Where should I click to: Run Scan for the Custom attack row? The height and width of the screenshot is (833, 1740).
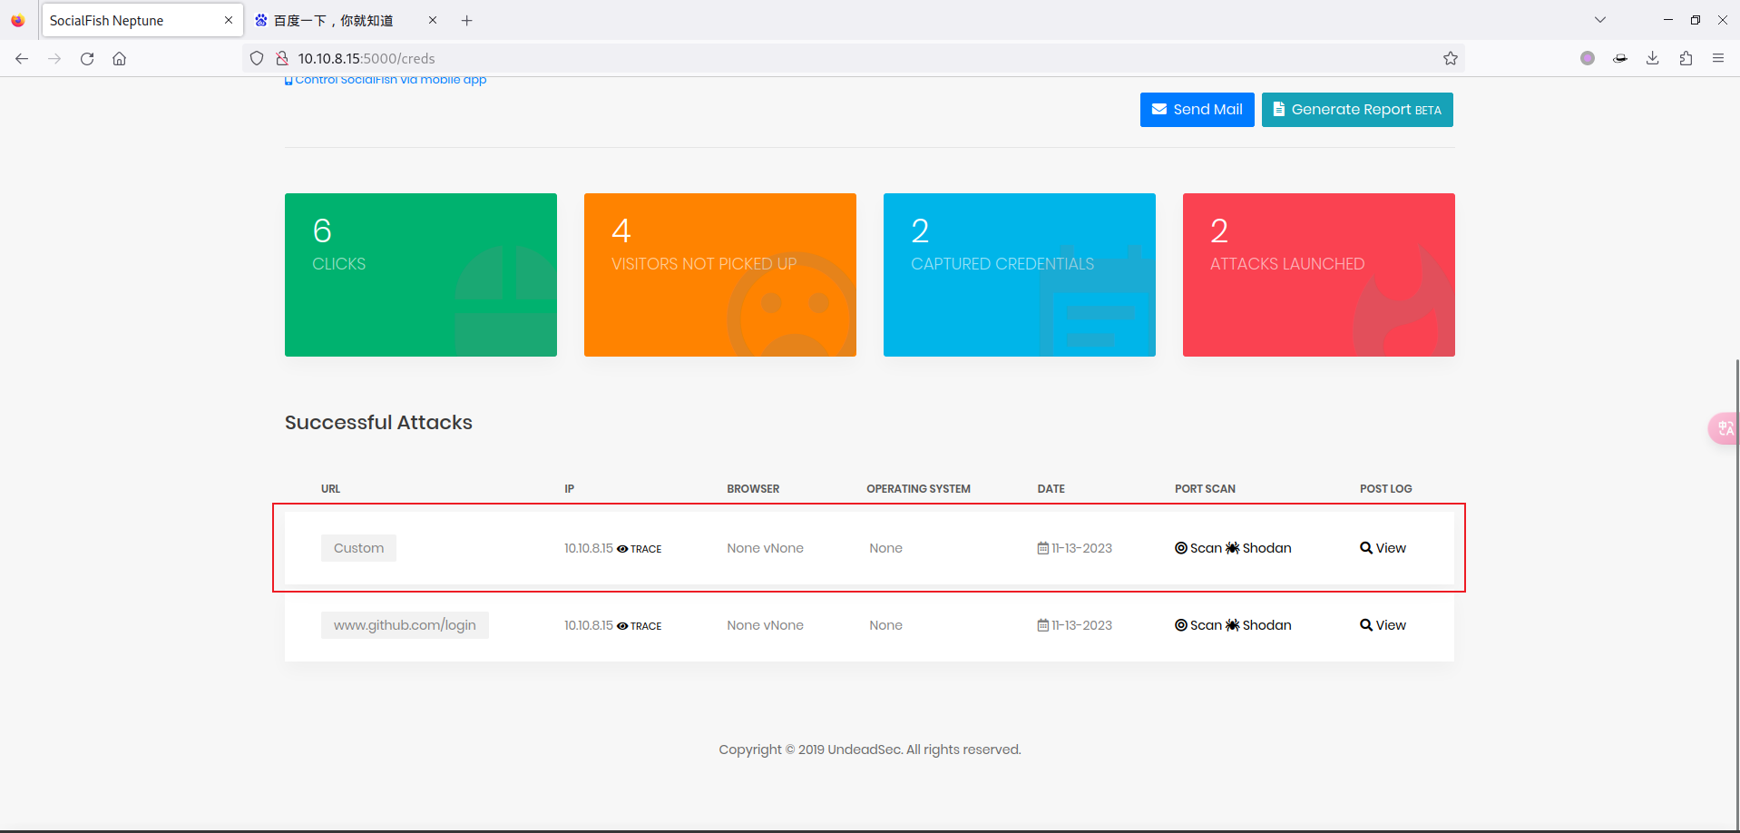[x=1198, y=548]
